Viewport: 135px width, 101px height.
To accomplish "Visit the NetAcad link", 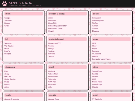I will [52, 20].
